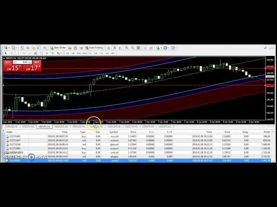Screen dimensions: 277x207
Task: Click the zoom in magnifier icon
Action: click(127, 48)
